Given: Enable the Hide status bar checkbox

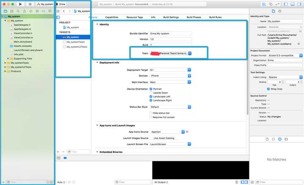Looking at the screenshot, I should tap(150, 113).
